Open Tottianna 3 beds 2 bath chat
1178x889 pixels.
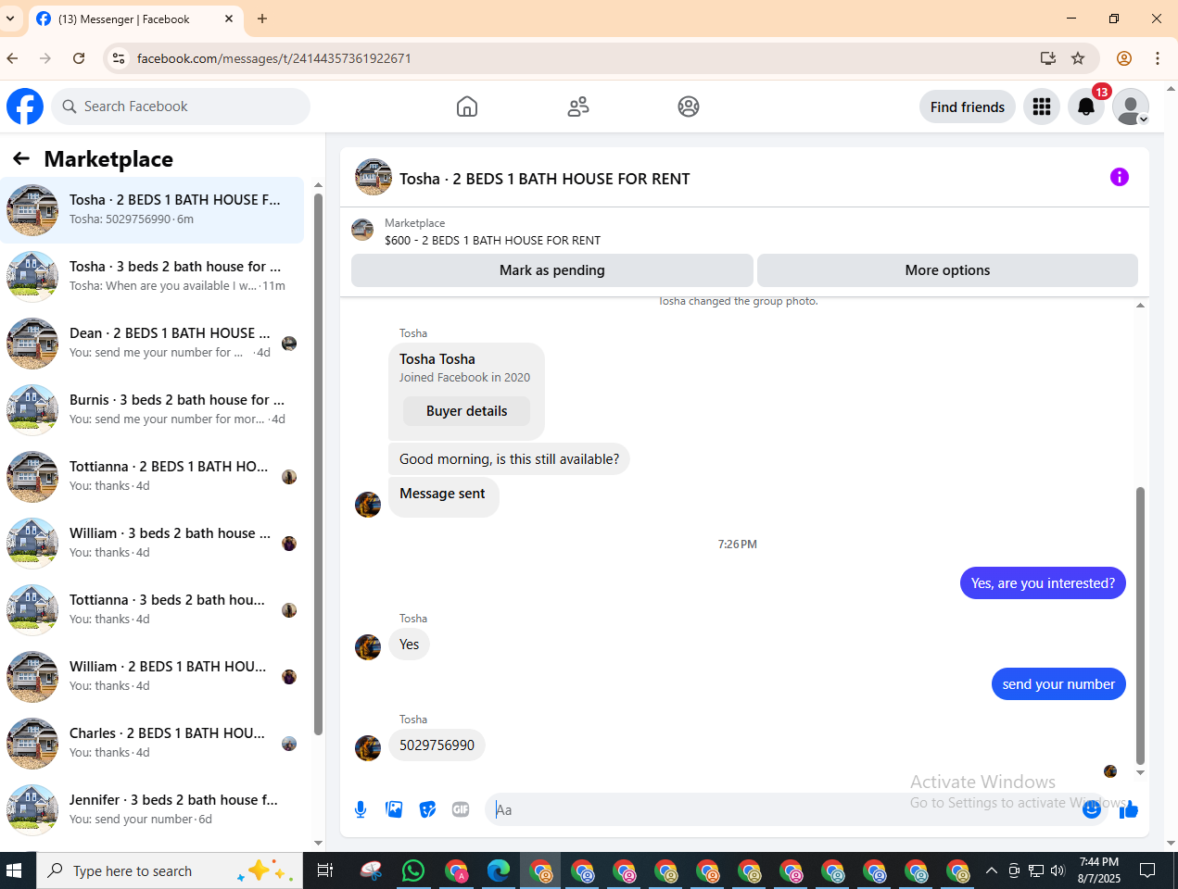point(152,610)
